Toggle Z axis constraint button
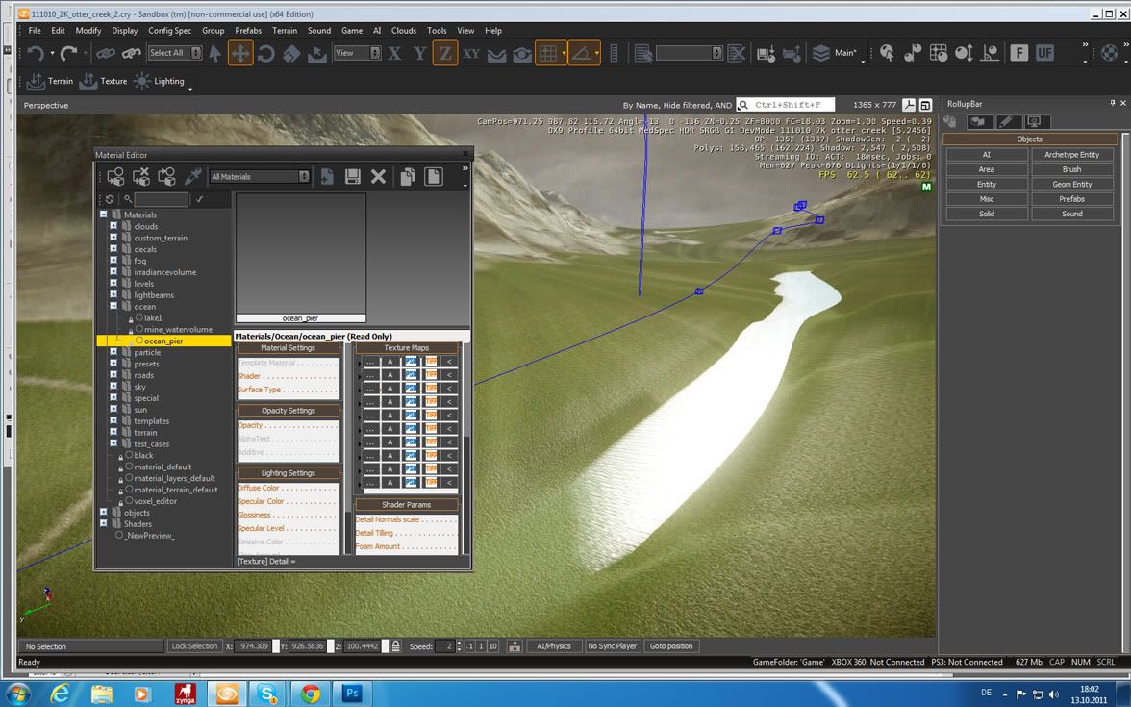The width and height of the screenshot is (1131, 707). [444, 54]
